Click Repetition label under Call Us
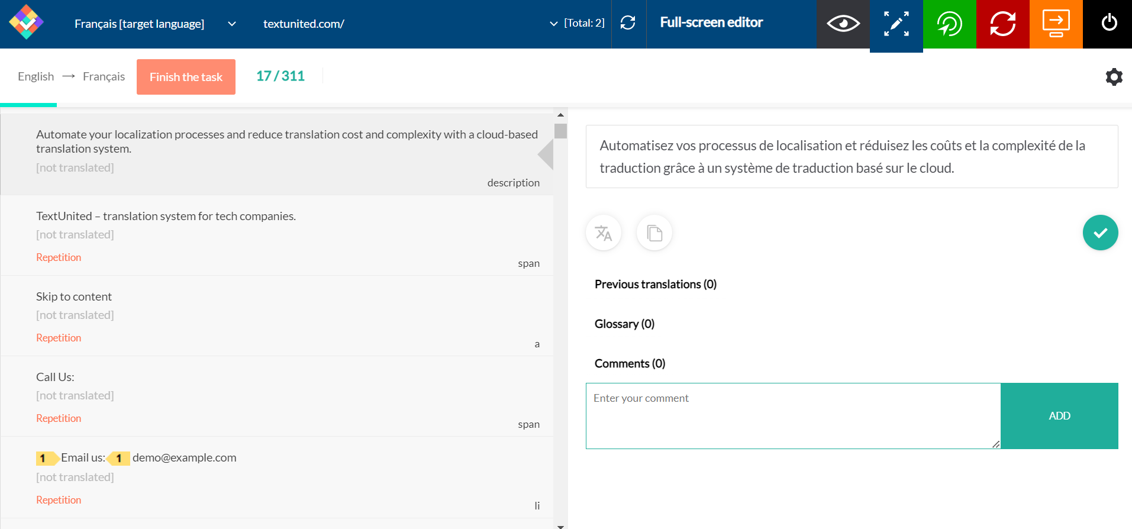Viewport: 1132px width, 529px height. point(59,418)
